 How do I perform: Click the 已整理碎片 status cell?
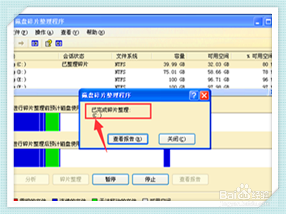pyautogui.click(x=75, y=64)
